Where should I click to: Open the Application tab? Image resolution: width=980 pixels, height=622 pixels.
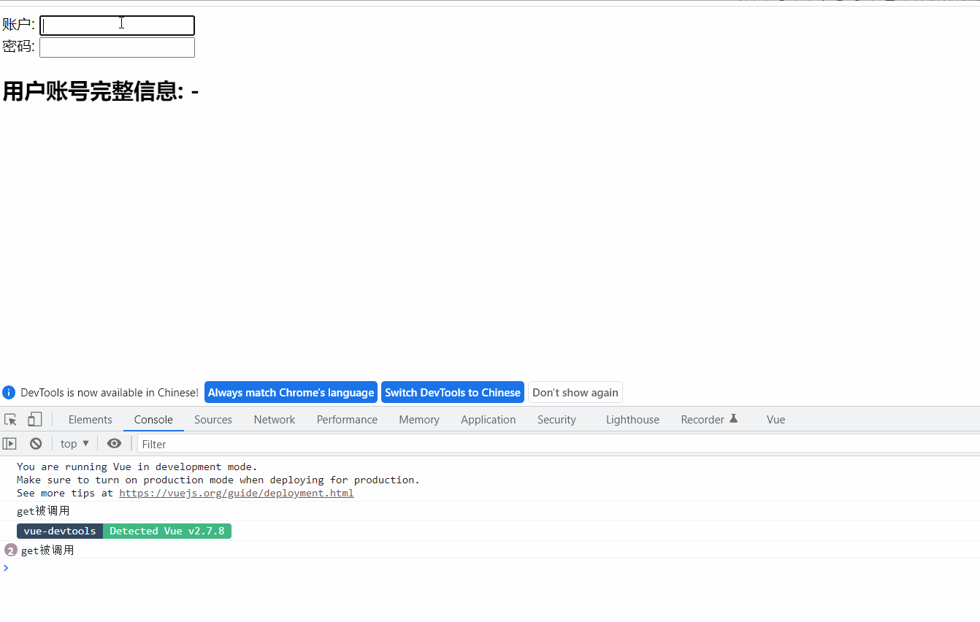489,420
